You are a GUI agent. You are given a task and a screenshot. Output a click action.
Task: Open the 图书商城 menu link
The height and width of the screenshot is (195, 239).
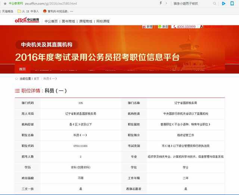(x=68, y=21)
